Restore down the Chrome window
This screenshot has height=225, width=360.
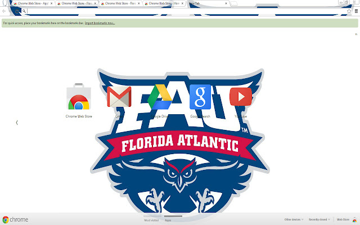346,2
